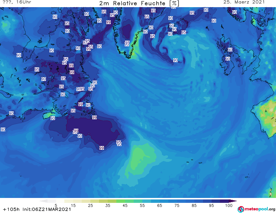This screenshot has height=213, width=276.
Task: Click the '???, 16Uhr' time label
Action: pyautogui.click(x=17, y=2)
